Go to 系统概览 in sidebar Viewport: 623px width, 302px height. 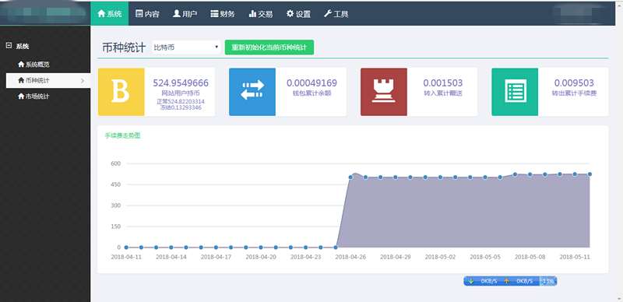point(33,65)
